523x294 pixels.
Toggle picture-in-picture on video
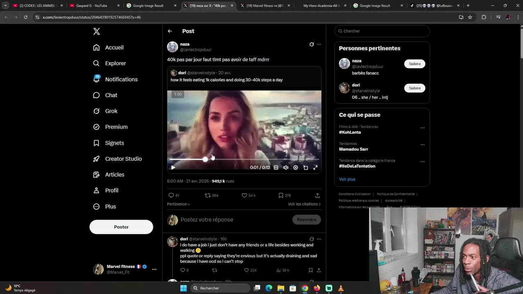click(x=305, y=167)
